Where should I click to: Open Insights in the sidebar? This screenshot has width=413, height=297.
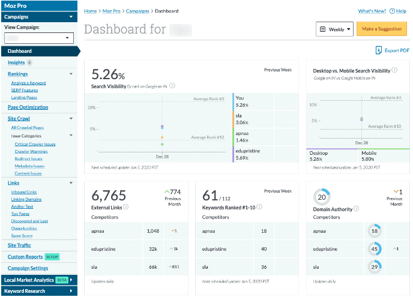click(x=16, y=62)
